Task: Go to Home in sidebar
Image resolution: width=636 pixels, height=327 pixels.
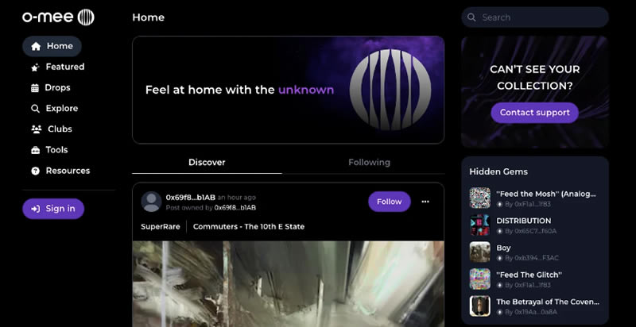Action: coord(52,46)
